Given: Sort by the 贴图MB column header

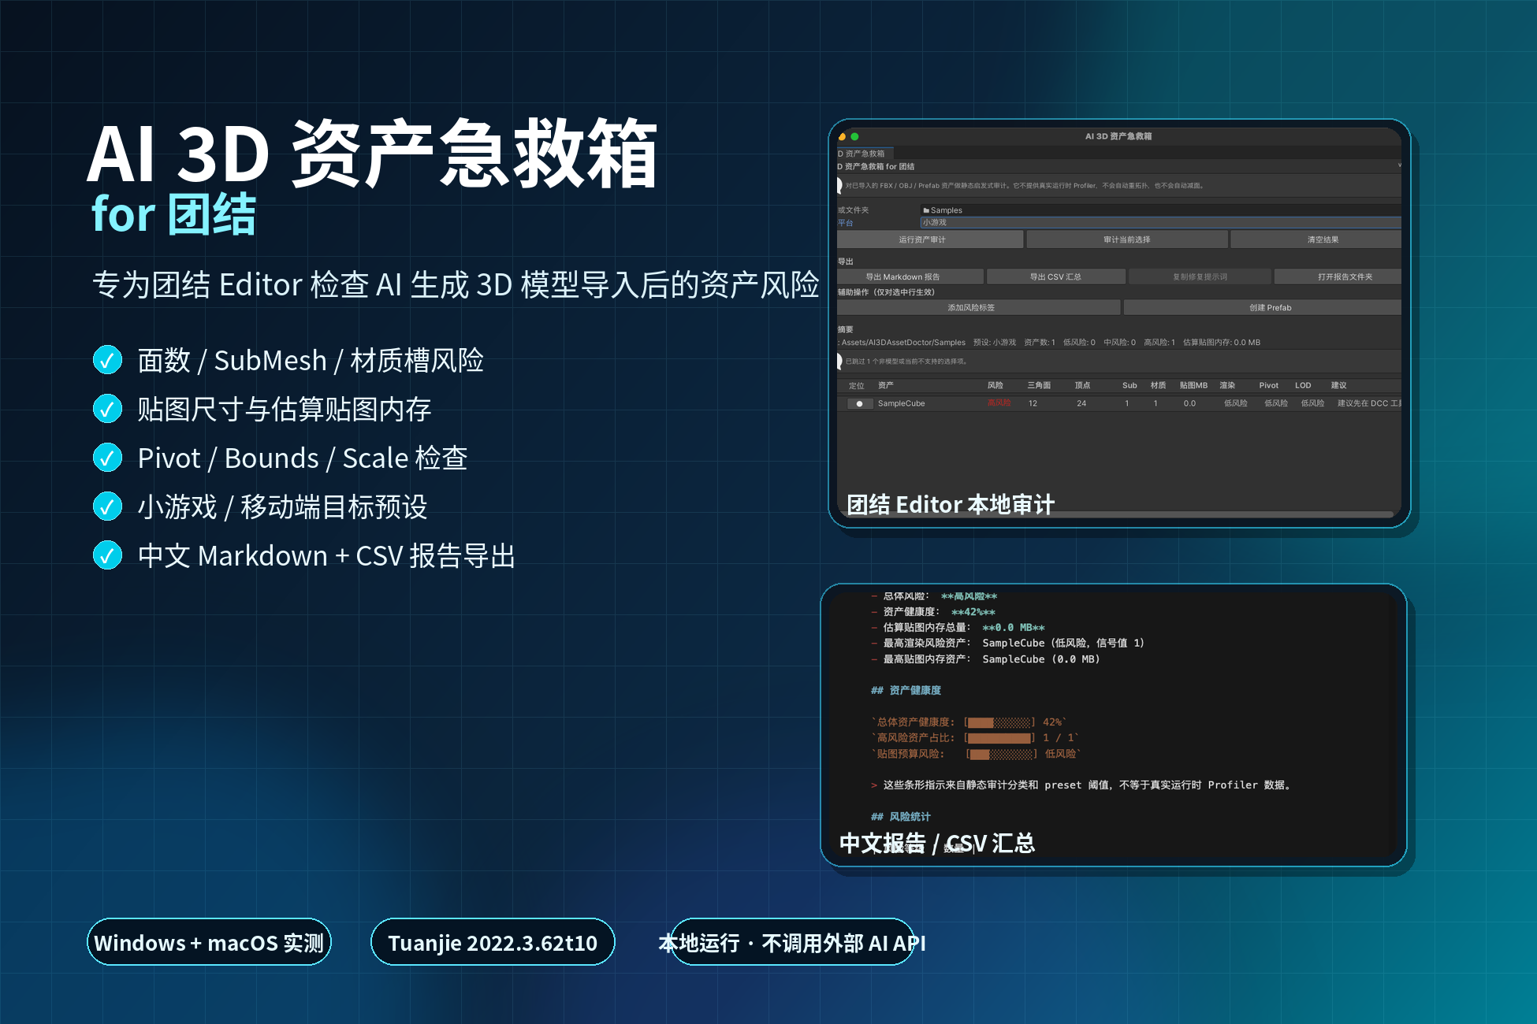Looking at the screenshot, I should [x=1193, y=385].
